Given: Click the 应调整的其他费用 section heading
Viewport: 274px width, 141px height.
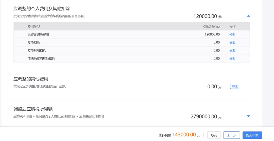Looking at the screenshot, I should tap(31, 79).
